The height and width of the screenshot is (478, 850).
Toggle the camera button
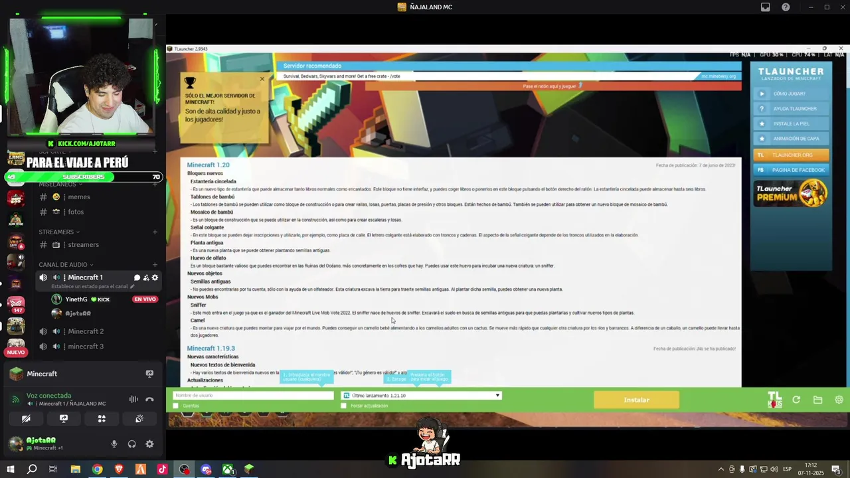pyautogui.click(x=26, y=419)
